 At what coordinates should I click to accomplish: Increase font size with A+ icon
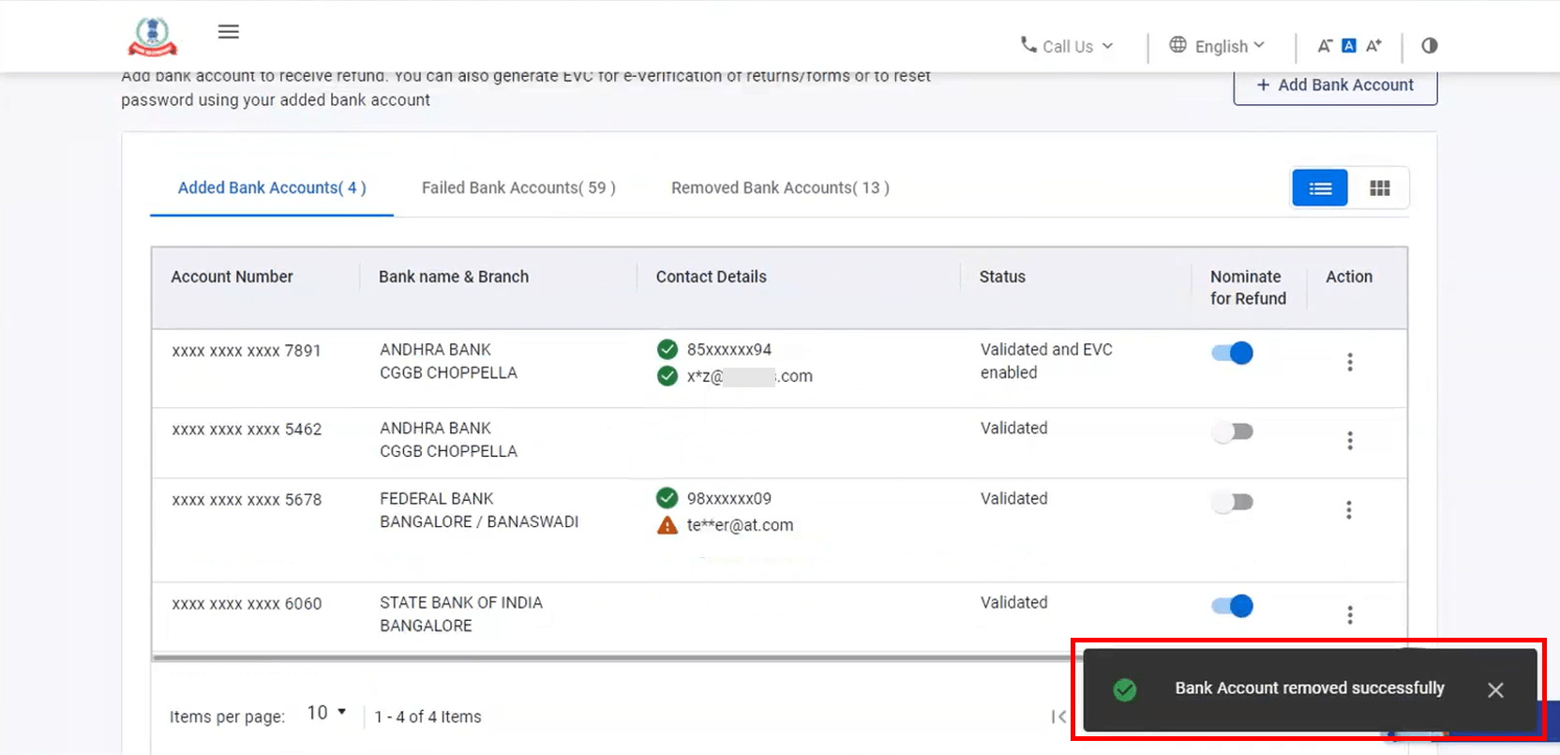(x=1373, y=46)
